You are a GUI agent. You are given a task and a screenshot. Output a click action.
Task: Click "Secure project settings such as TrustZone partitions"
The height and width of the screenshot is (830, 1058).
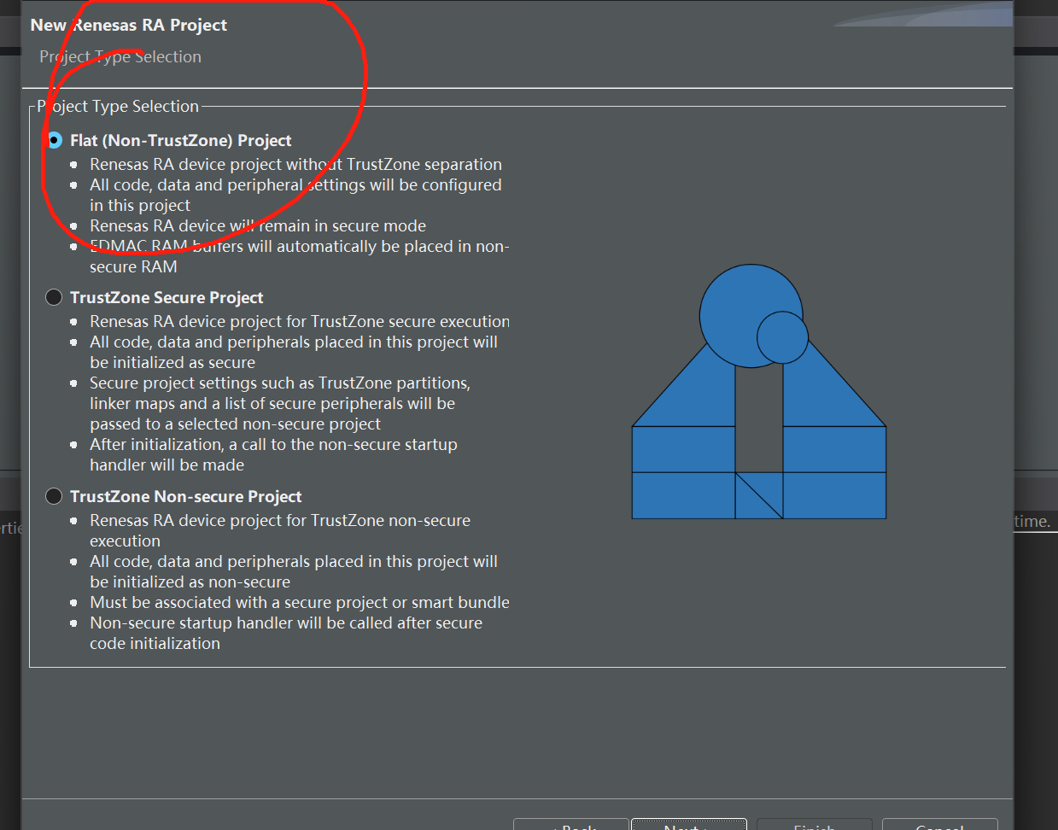click(280, 383)
